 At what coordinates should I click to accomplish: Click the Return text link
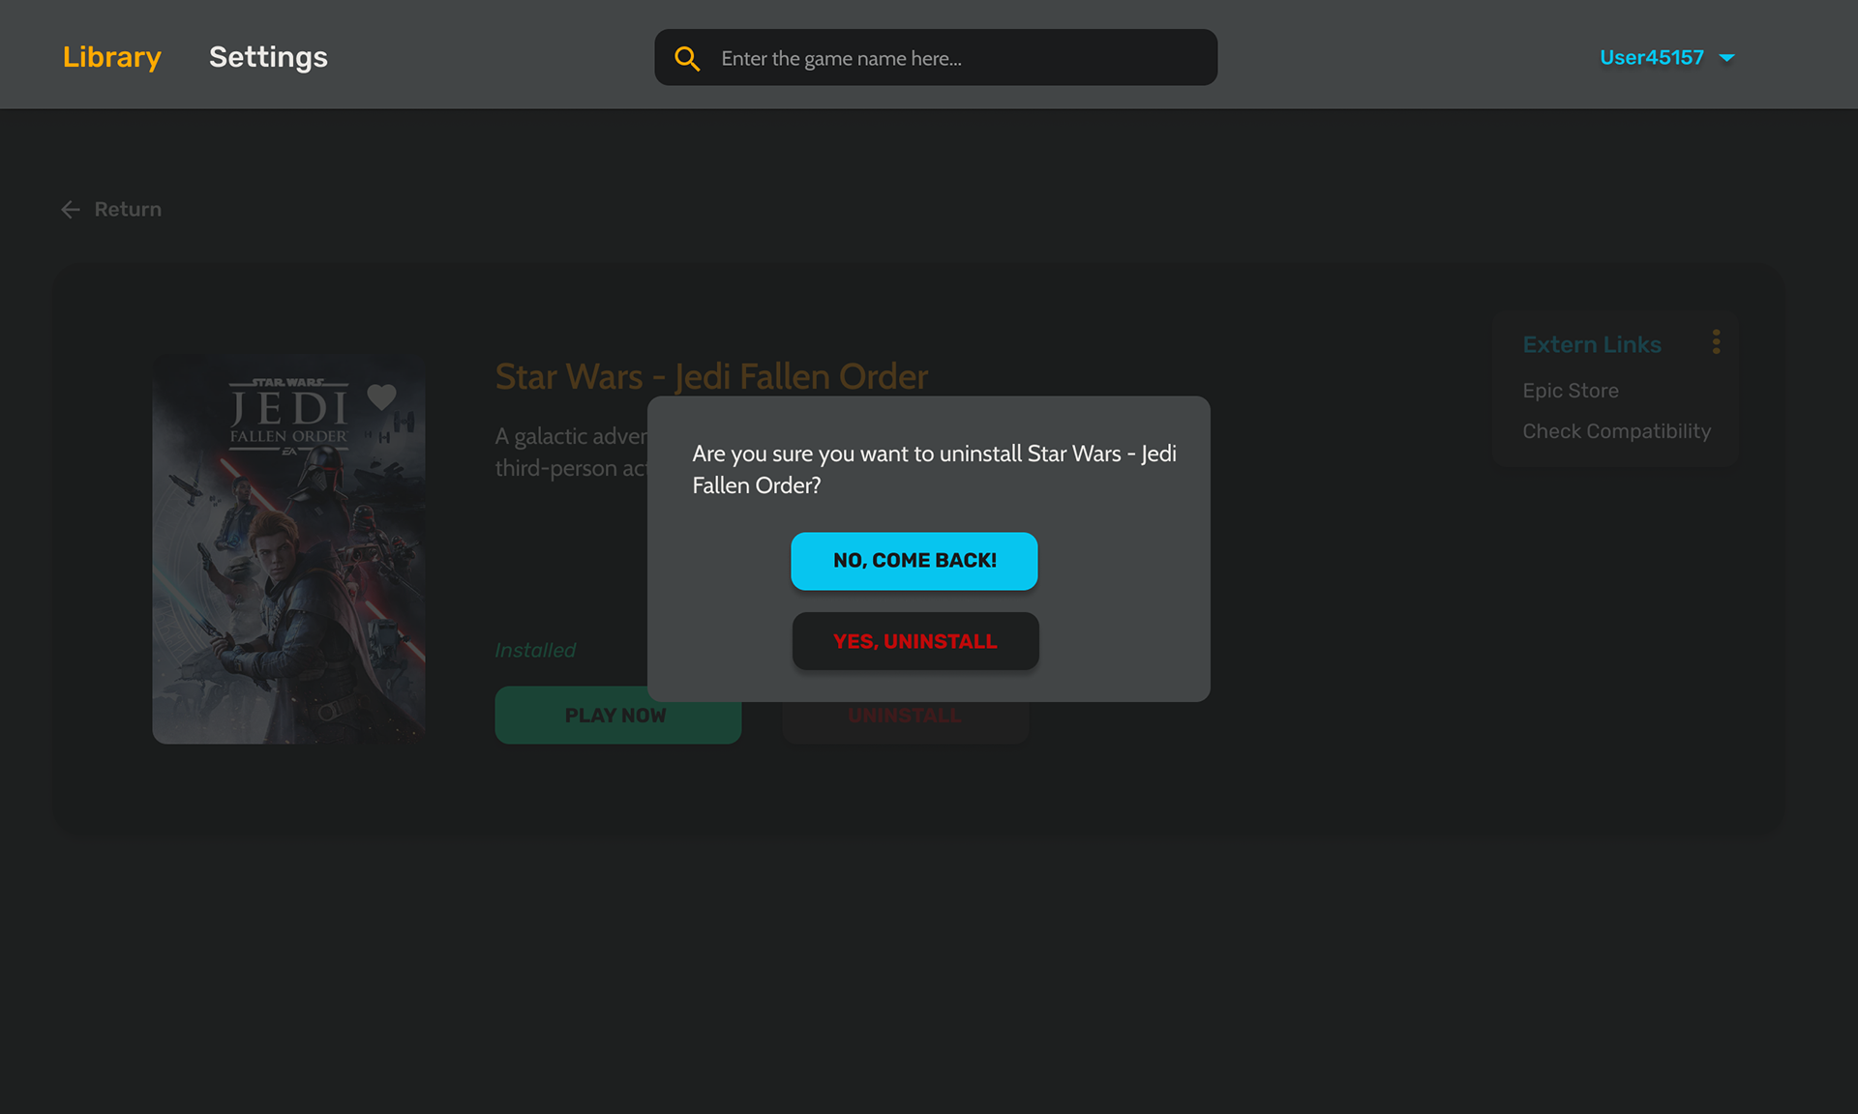click(128, 210)
